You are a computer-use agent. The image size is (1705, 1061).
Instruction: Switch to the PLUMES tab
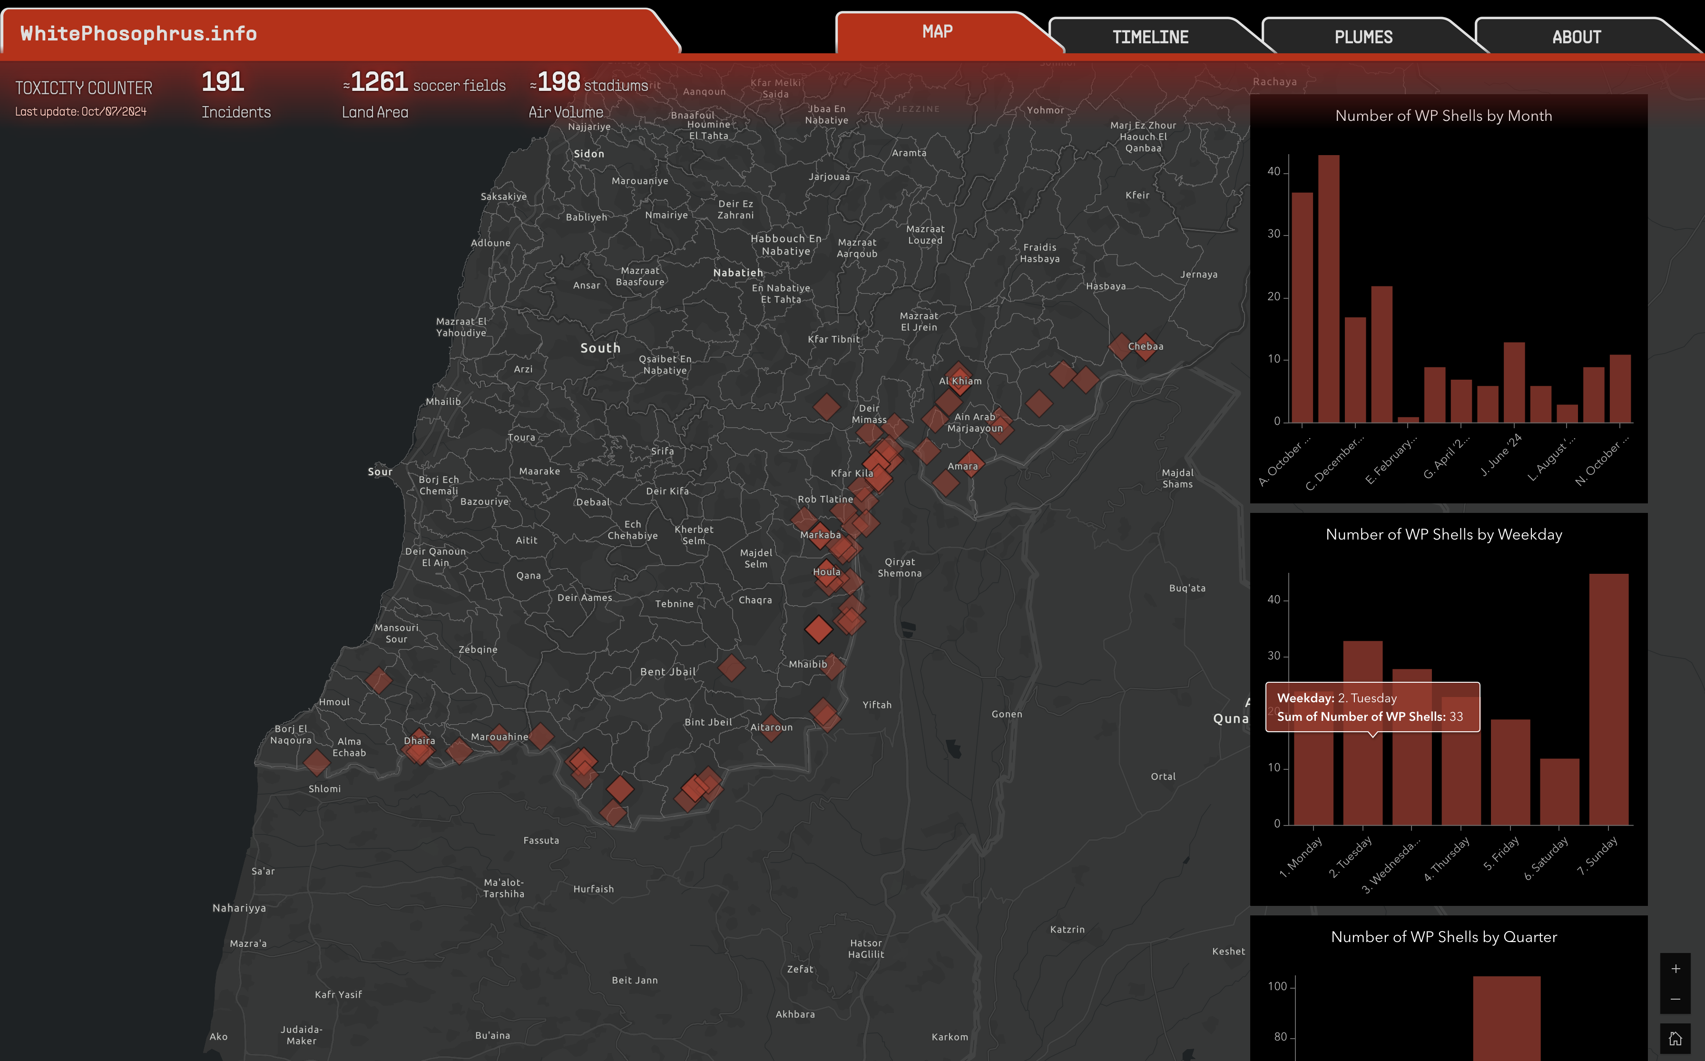1362,37
